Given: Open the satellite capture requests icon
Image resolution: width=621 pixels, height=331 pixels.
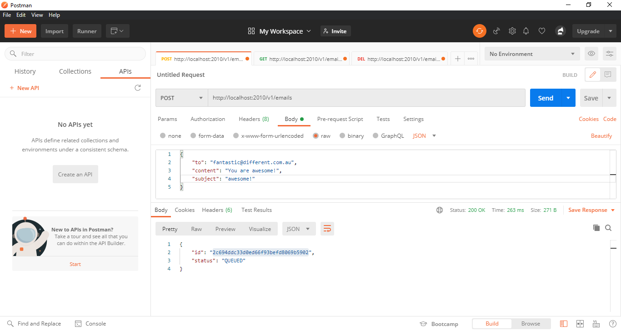Looking at the screenshot, I should [496, 31].
